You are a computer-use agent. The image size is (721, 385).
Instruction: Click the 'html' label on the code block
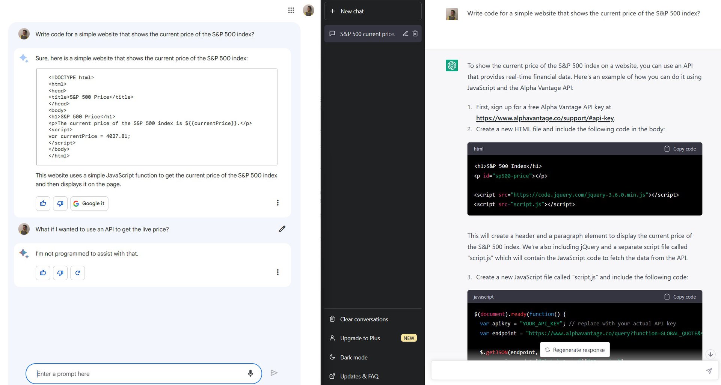[x=478, y=149]
